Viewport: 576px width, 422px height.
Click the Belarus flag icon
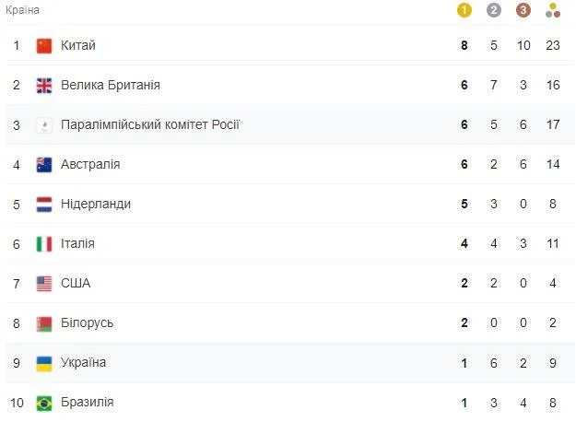[44, 323]
